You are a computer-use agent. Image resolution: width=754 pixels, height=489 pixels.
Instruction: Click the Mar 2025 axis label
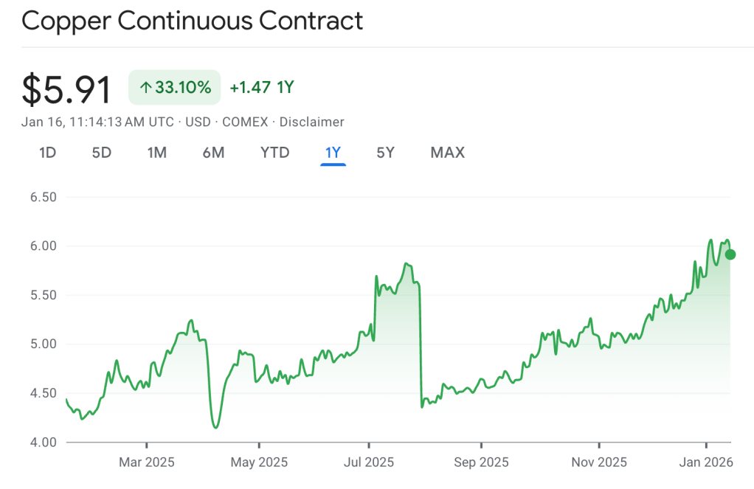pyautogui.click(x=147, y=462)
